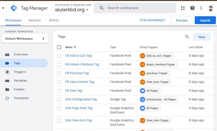Viewport: 217px width, 131px height.
Task: Check the GA4 Configuration Tag checkbox
Action: 59,100
